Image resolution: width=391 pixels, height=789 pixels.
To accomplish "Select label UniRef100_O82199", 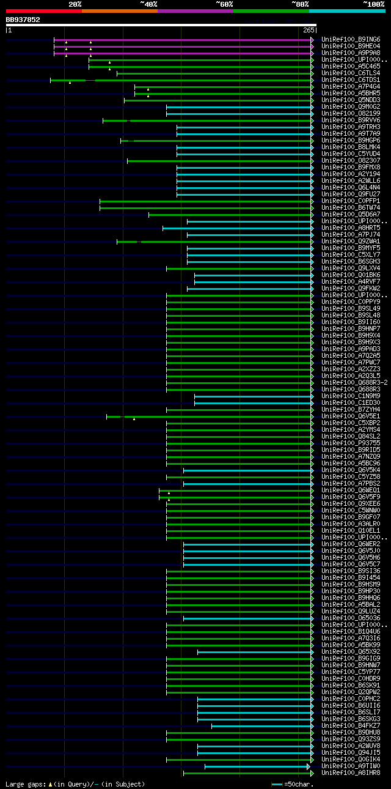I will 351,114.
